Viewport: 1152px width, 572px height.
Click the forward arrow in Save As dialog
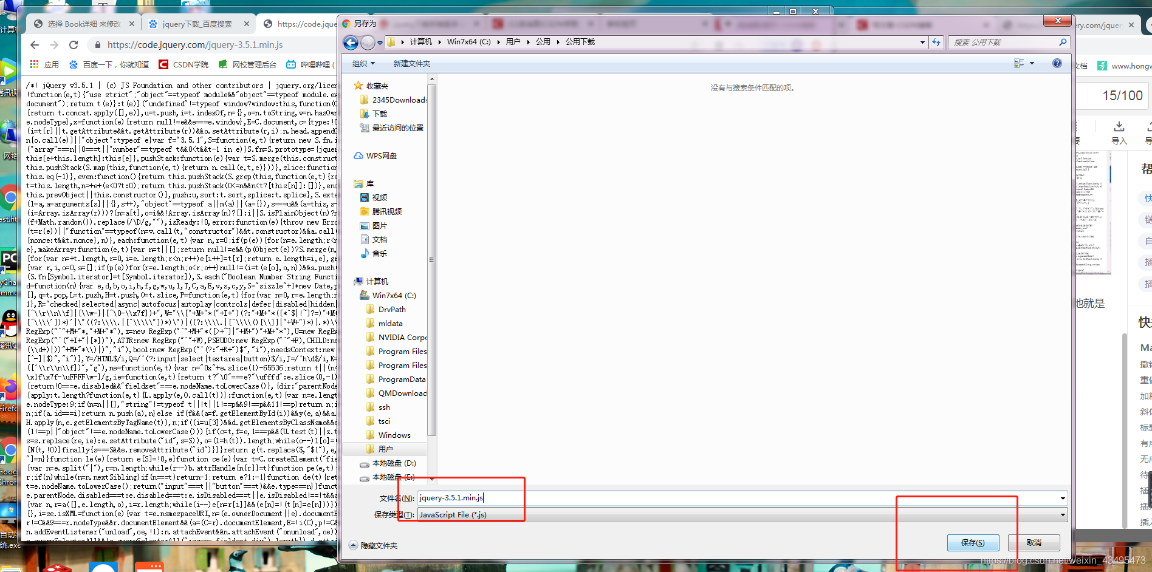368,43
